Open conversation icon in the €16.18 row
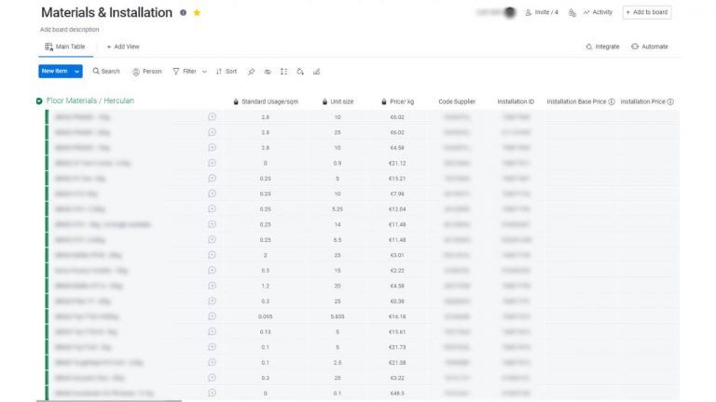Viewport: 716px width, 402px height. tap(212, 316)
